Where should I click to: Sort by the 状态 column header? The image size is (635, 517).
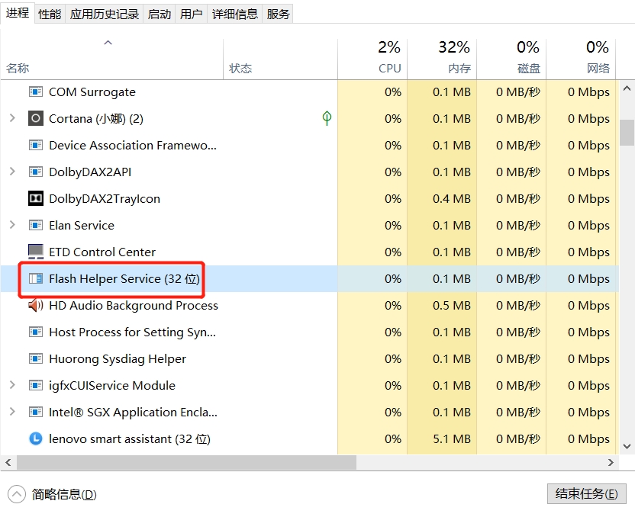click(x=280, y=59)
